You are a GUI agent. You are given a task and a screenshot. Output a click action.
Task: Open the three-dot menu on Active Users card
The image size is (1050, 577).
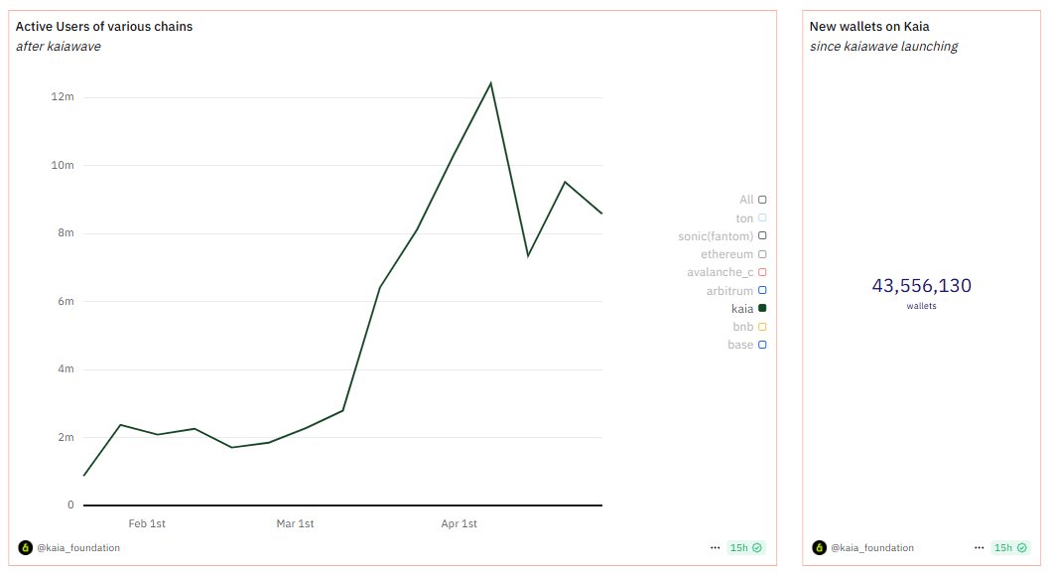(x=716, y=547)
